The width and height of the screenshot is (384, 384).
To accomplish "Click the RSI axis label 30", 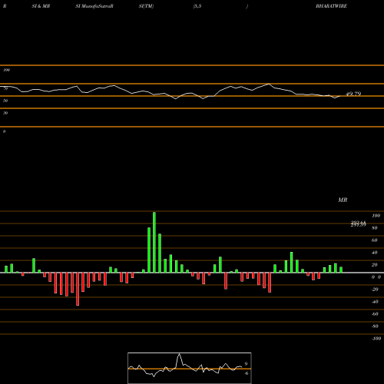I will click(5, 113).
